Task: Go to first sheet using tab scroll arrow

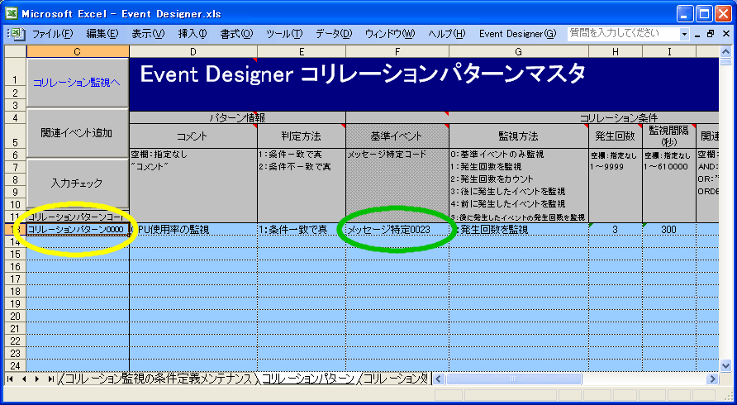Action: (11, 379)
